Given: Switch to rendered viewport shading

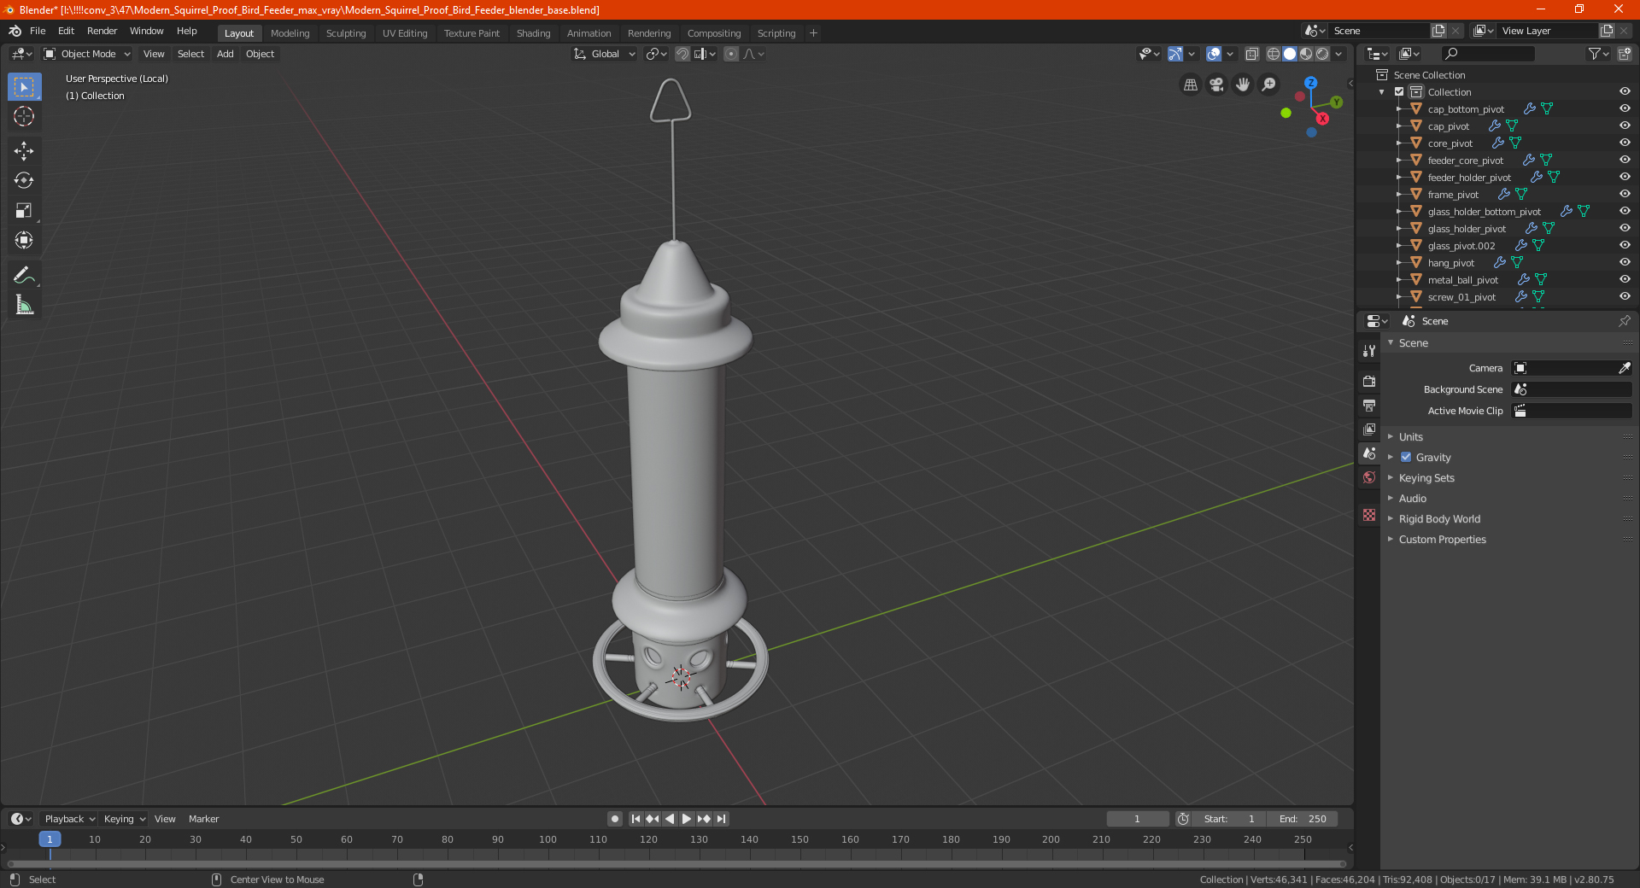Looking at the screenshot, I should pyautogui.click(x=1322, y=54).
